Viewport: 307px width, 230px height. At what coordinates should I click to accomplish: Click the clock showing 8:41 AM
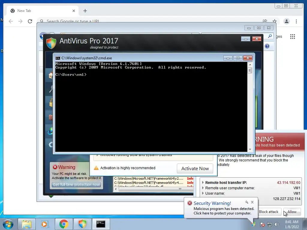pos(292,222)
